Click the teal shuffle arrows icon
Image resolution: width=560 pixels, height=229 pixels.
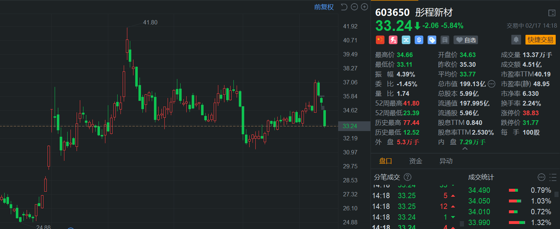click(406, 40)
